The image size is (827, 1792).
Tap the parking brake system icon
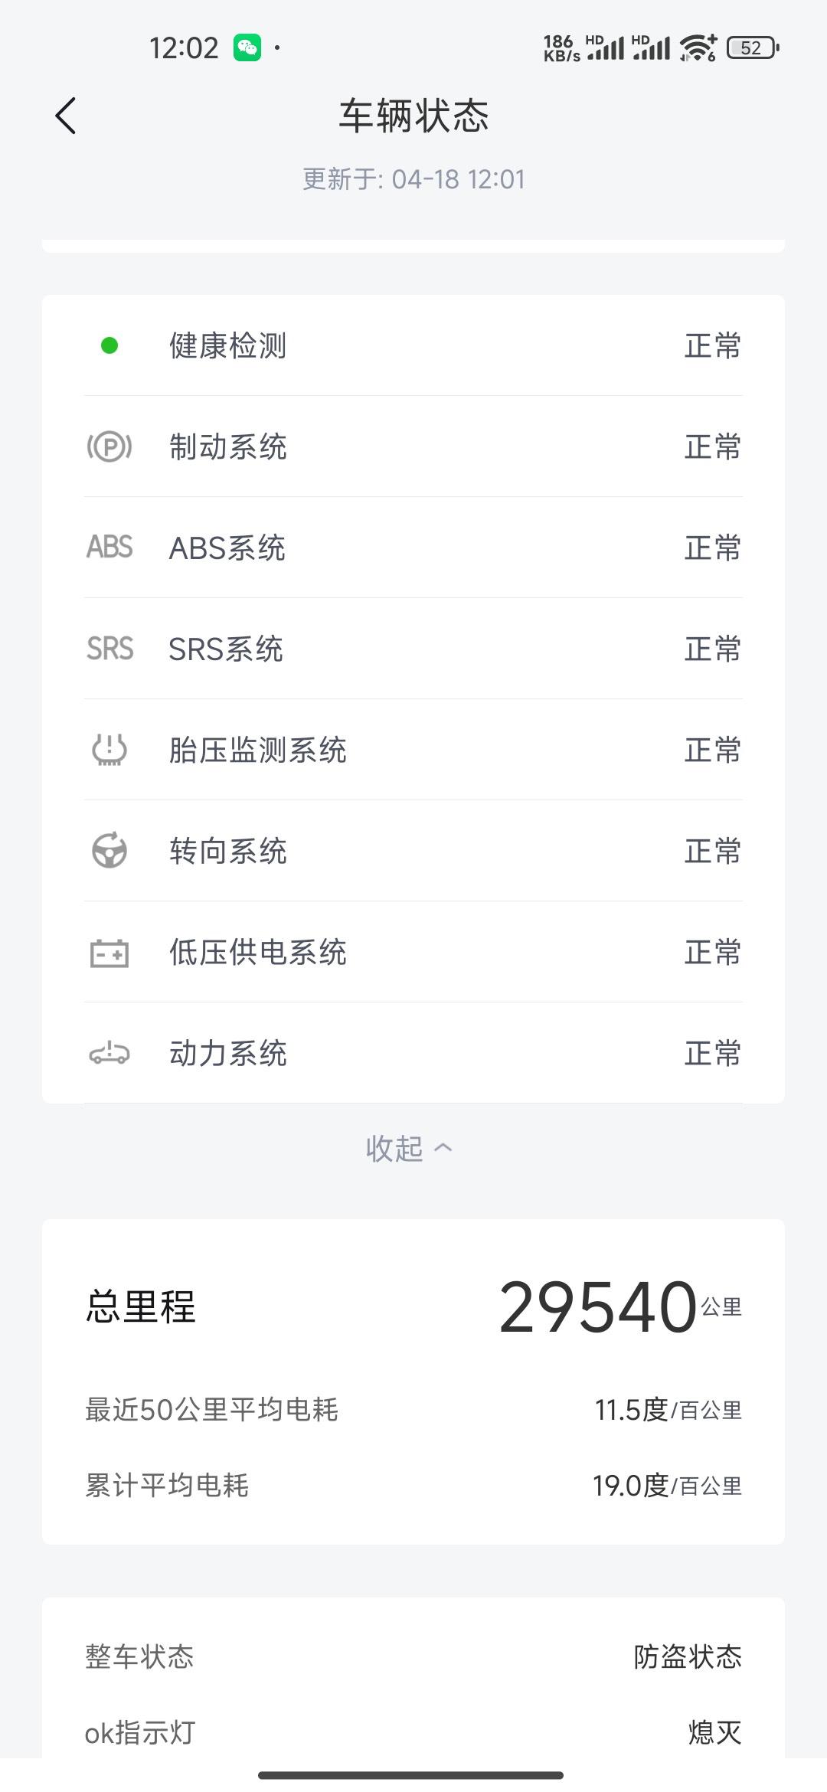point(110,447)
